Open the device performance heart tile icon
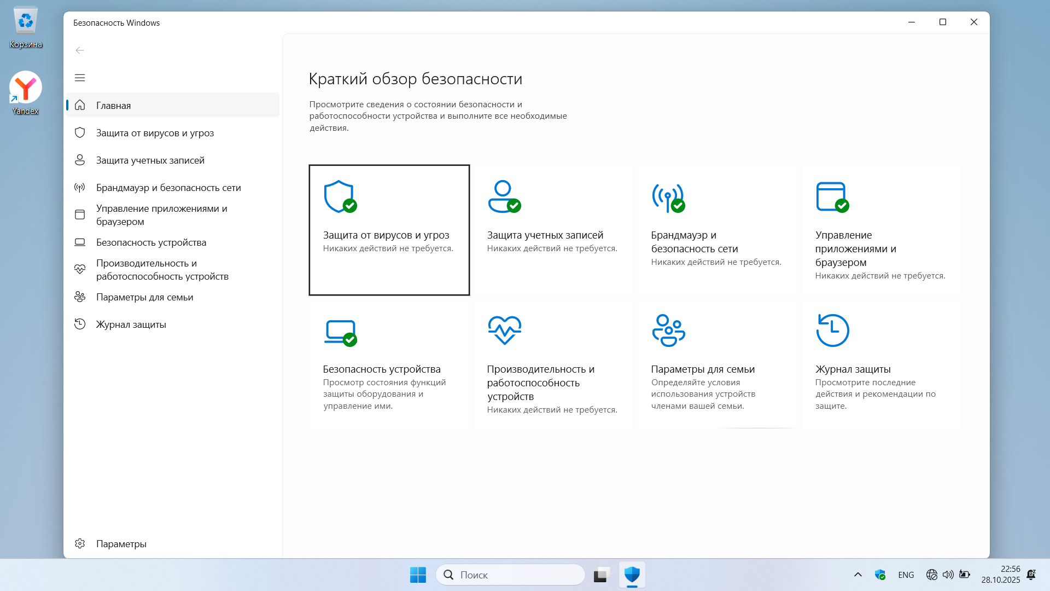 point(504,331)
